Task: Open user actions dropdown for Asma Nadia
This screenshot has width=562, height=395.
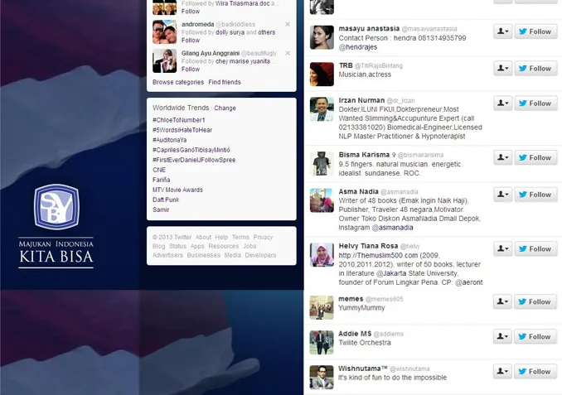Action: click(x=503, y=195)
